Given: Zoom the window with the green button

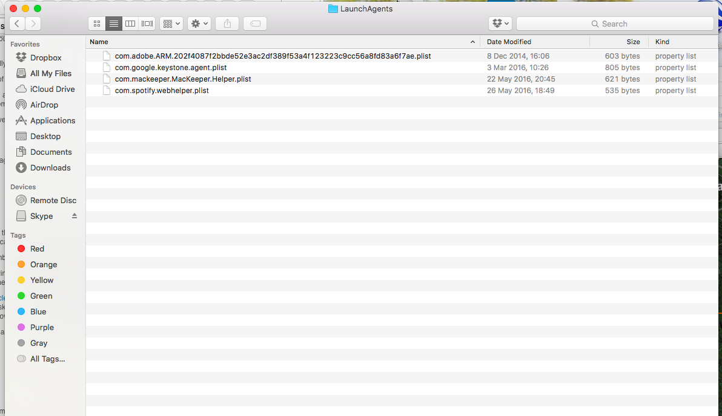Looking at the screenshot, I should (38, 8).
